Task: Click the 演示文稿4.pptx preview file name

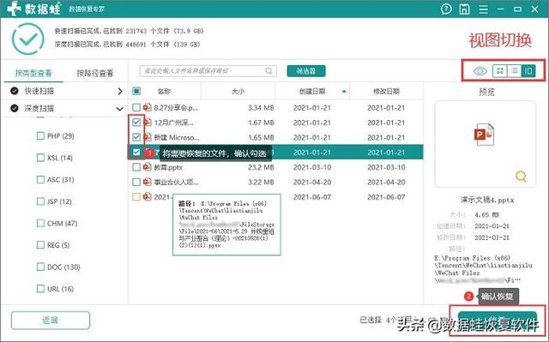Action: [487, 200]
